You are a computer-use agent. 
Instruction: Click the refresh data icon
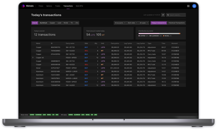pyautogui.click(x=163, y=15)
